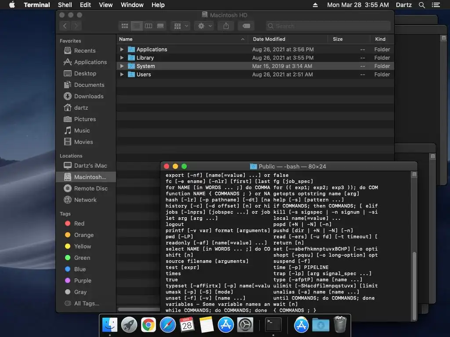Sort by Kind column header
The height and width of the screenshot is (337, 450).
(x=382, y=39)
